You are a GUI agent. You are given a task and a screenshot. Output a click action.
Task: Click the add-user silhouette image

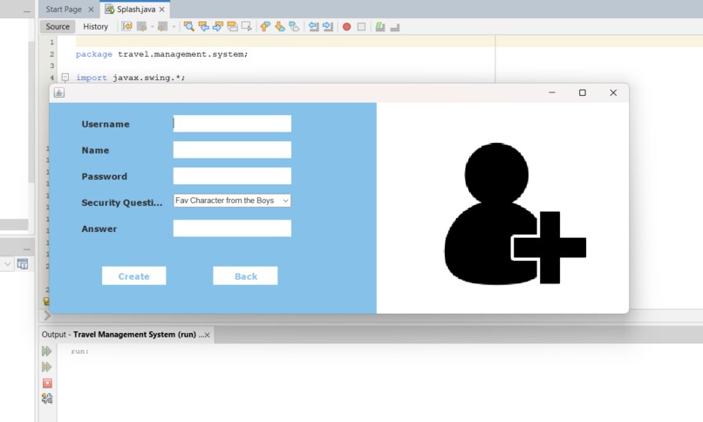click(x=515, y=214)
